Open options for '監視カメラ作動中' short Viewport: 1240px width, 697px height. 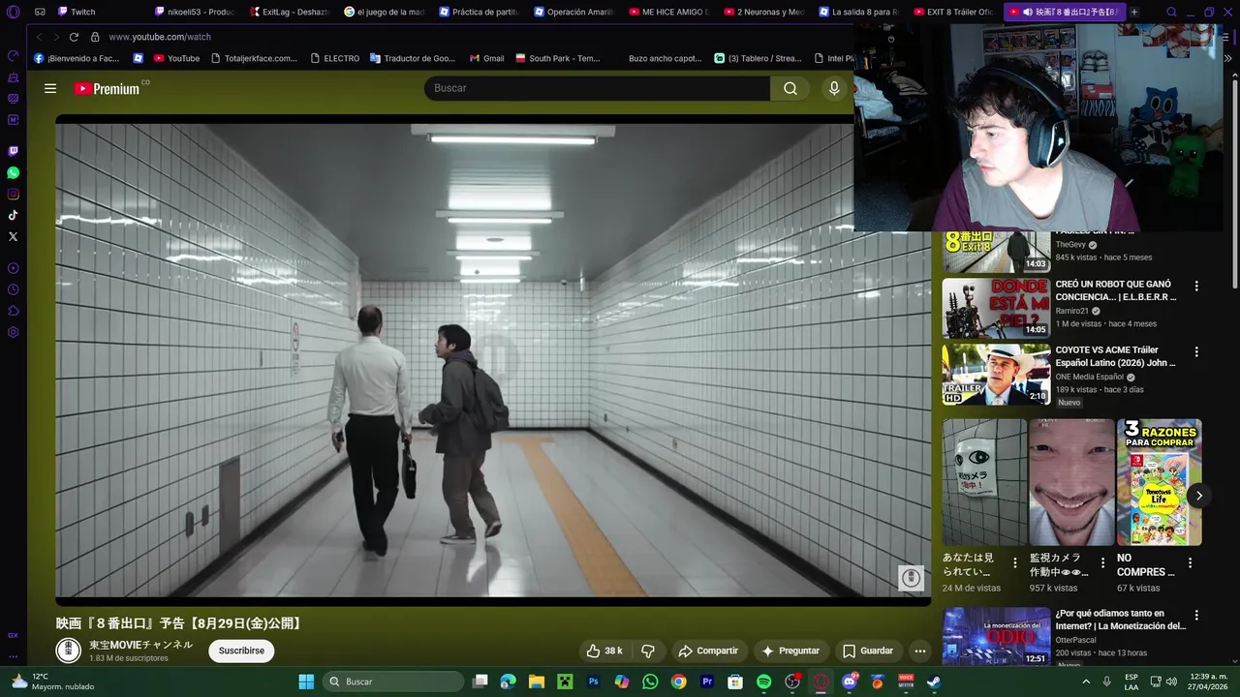click(x=1102, y=562)
